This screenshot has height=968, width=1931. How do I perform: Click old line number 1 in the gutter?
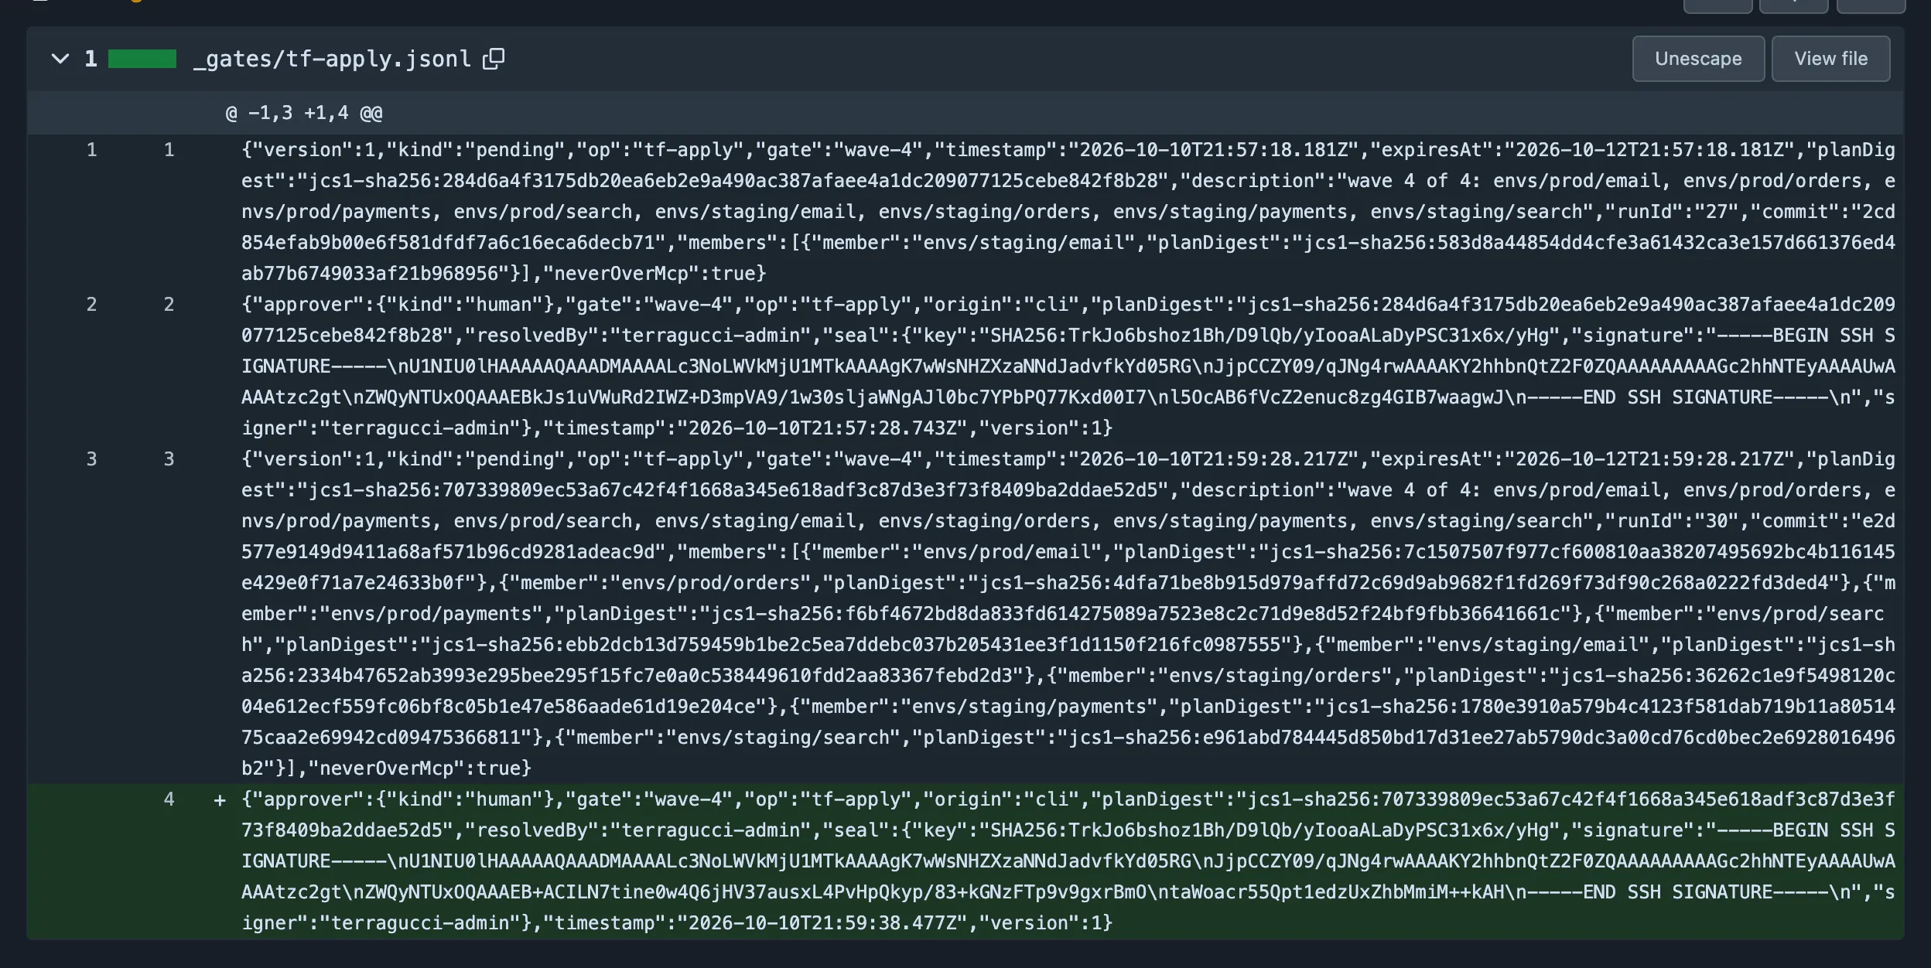point(91,150)
